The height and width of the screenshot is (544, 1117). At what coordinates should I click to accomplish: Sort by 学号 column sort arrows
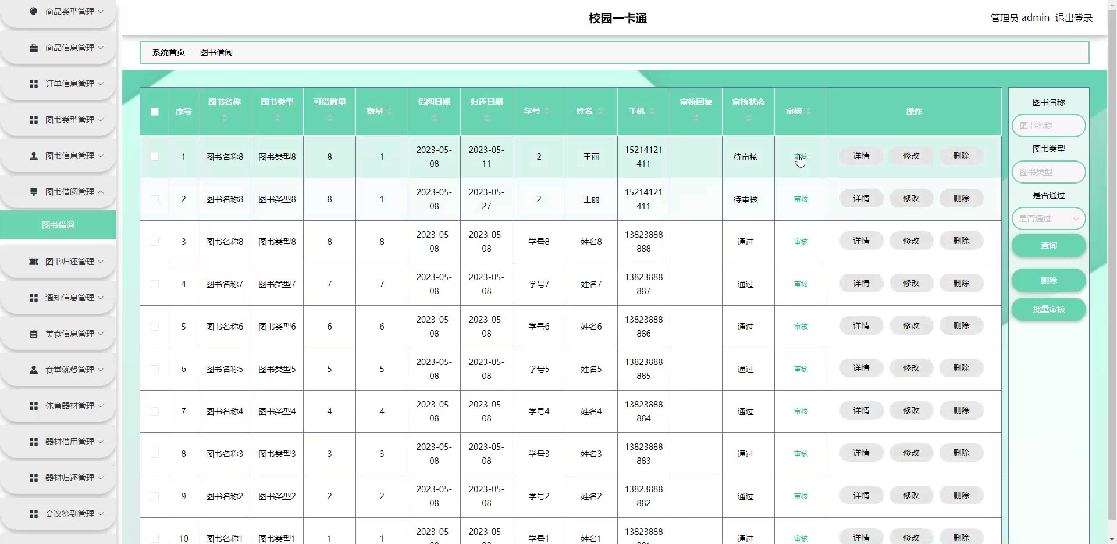(547, 111)
